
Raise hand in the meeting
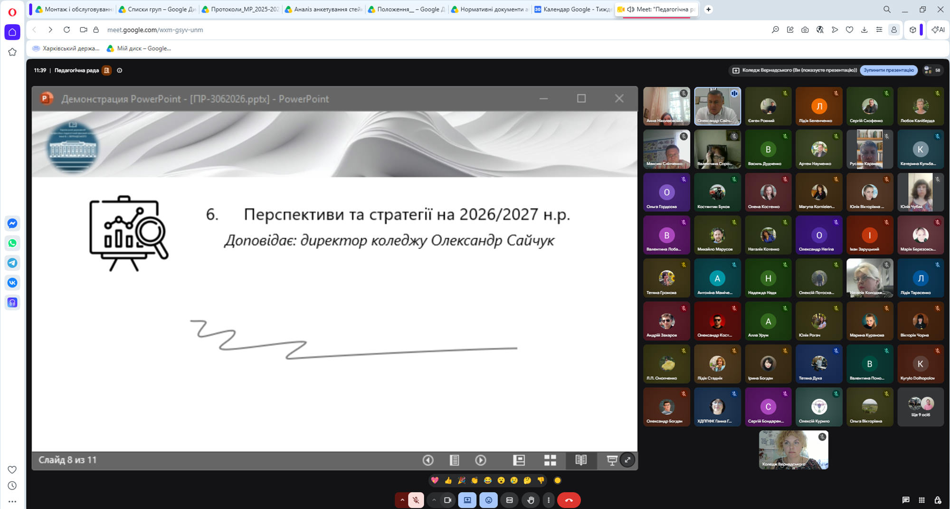click(x=531, y=500)
